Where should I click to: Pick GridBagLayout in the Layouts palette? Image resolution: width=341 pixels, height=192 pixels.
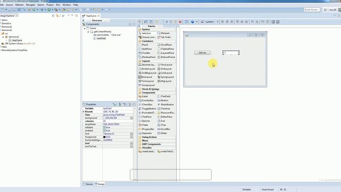(148, 73)
